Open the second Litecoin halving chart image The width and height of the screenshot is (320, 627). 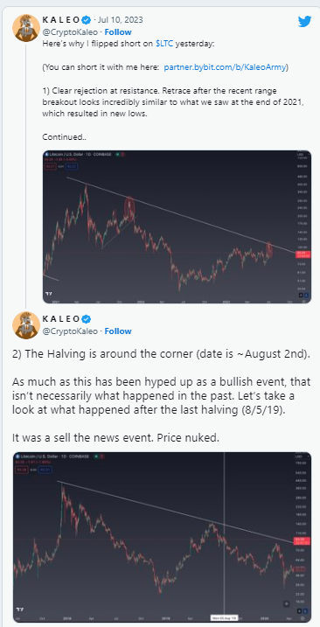[x=162, y=538]
